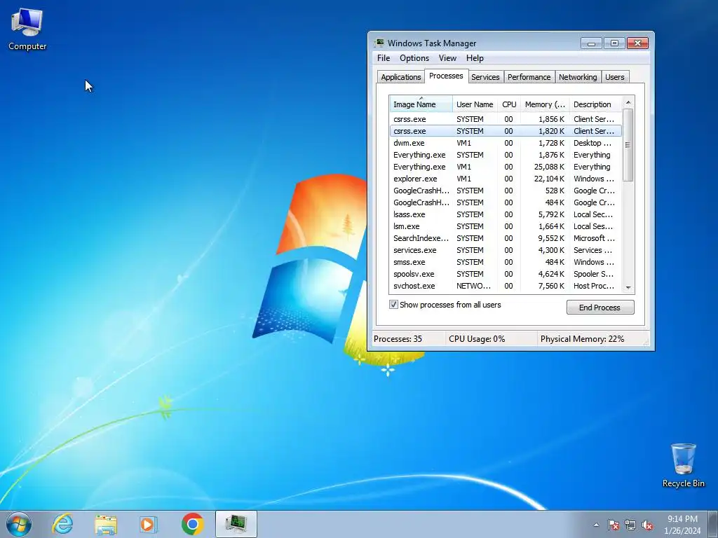718x538 pixels.
Task: Sort by the User Name column header
Action: [475, 104]
